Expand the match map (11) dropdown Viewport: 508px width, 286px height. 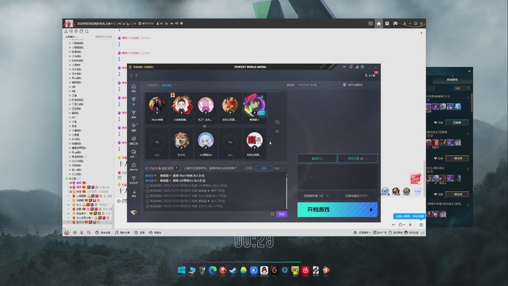[356, 196]
